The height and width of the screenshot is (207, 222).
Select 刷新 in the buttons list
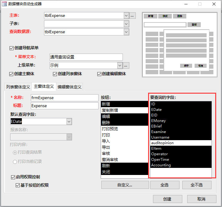124,166
